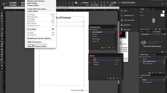Open the Hyperlinks panel
This screenshot has height=93, width=167.
click(127, 25)
